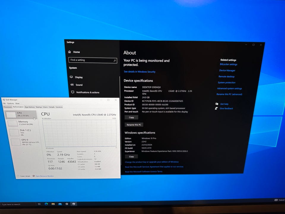
Task: Click the device name DESKTOP-D9D6QI1
Action: click(151, 87)
